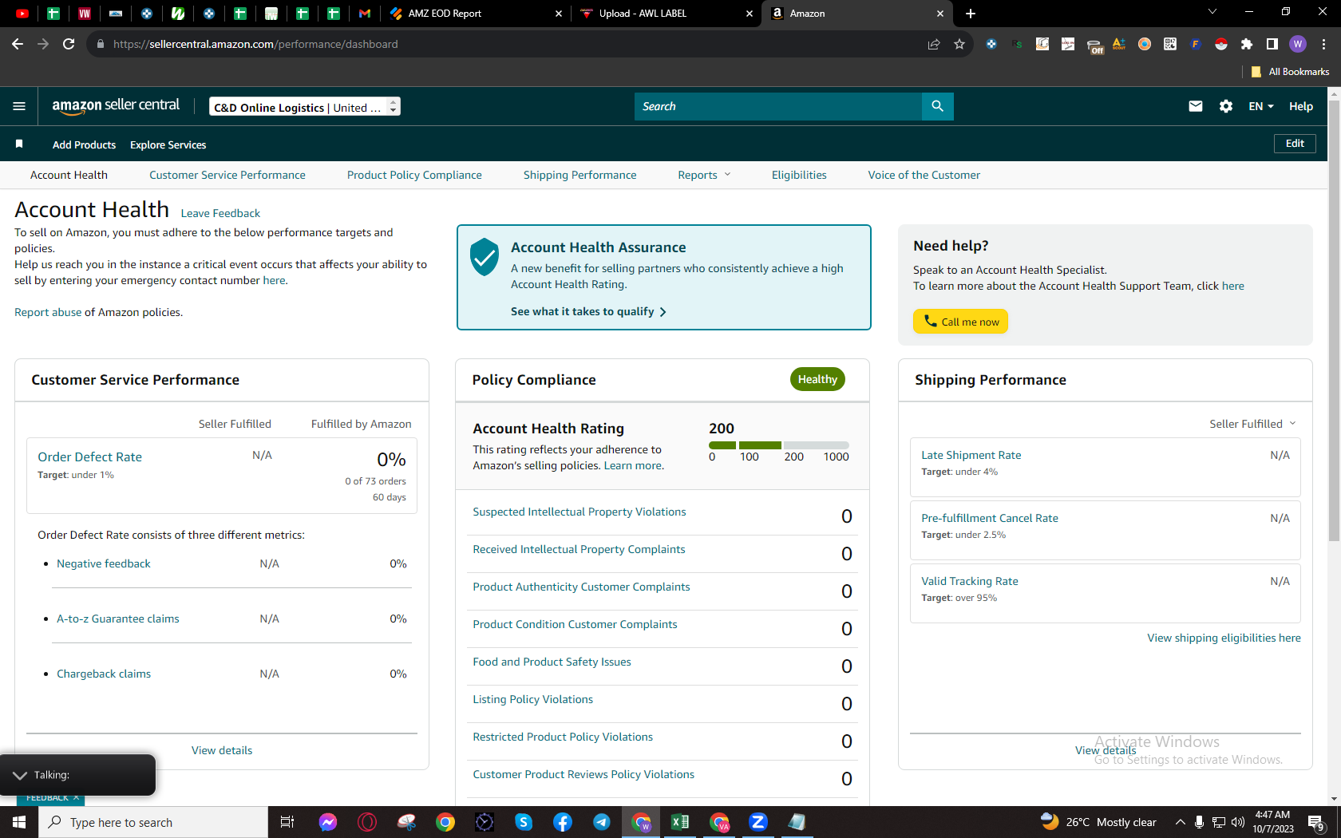The height and width of the screenshot is (838, 1341).
Task: Open the Chrome profile avatar
Action: pyautogui.click(x=1298, y=44)
